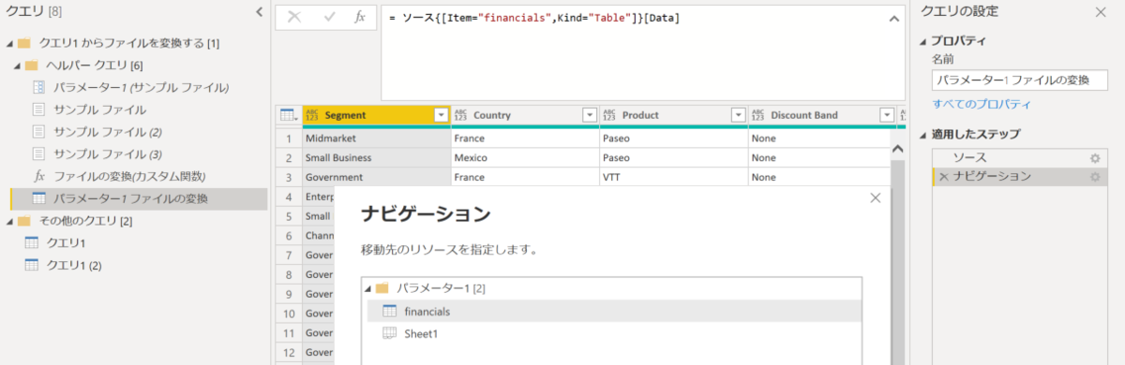Click fx icon beside ファイルの変換(カスタム関数)
Image resolution: width=1125 pixels, height=365 pixels.
[38, 176]
